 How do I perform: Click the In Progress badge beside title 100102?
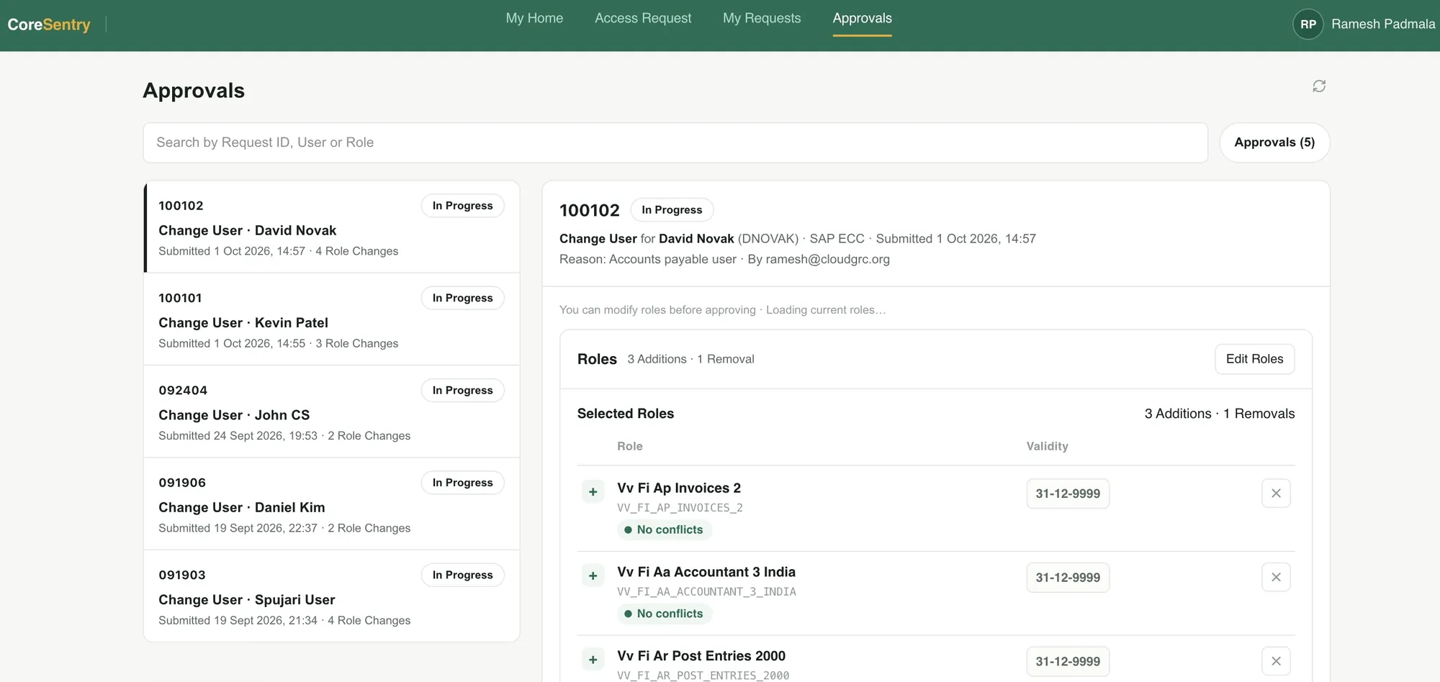(672, 209)
